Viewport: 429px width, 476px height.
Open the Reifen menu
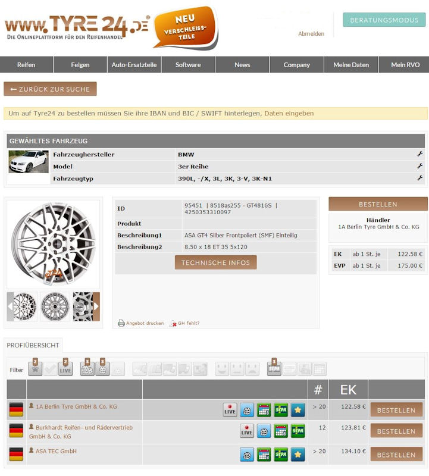click(26, 65)
